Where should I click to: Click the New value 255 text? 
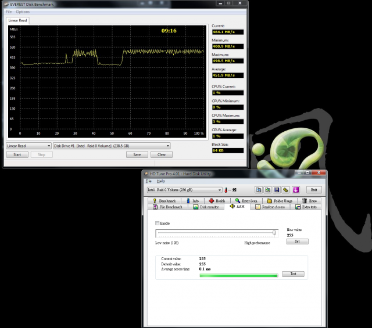tap(290, 235)
